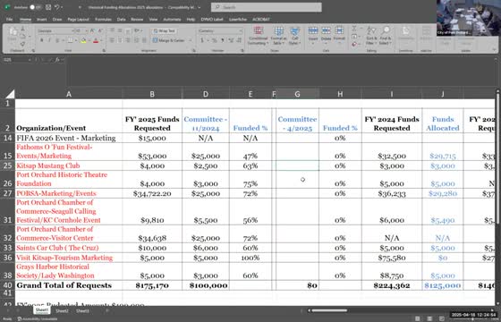Toggle Align Left

tap(112, 40)
